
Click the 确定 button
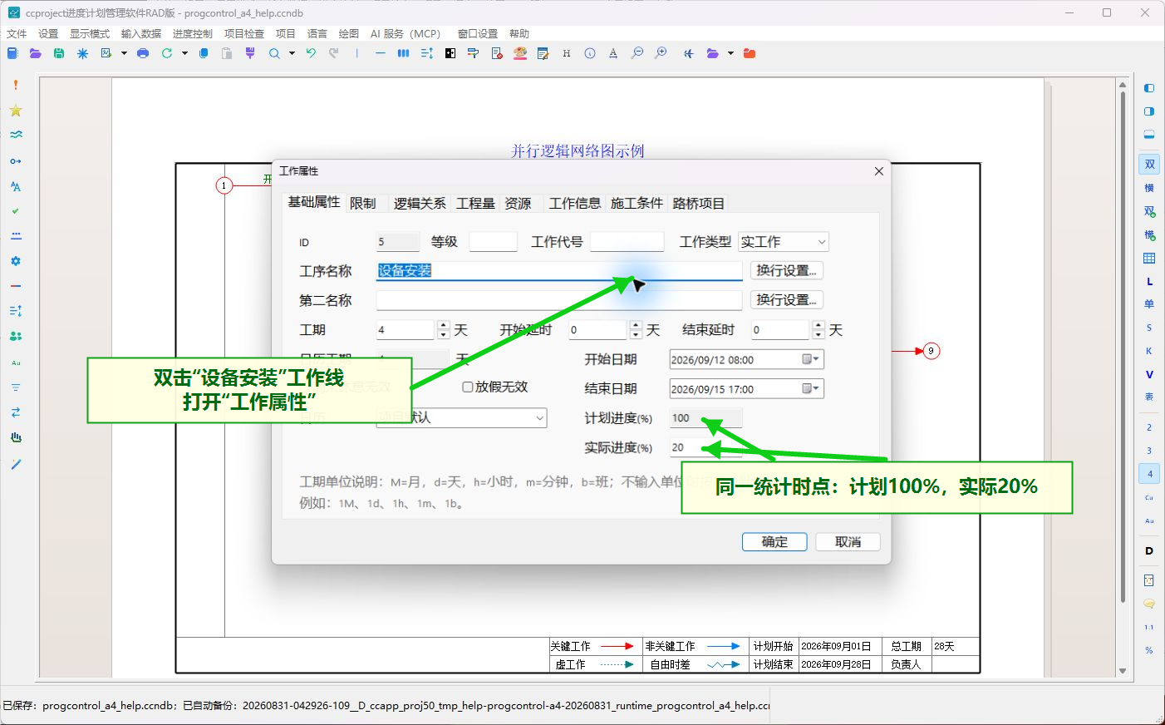[774, 542]
